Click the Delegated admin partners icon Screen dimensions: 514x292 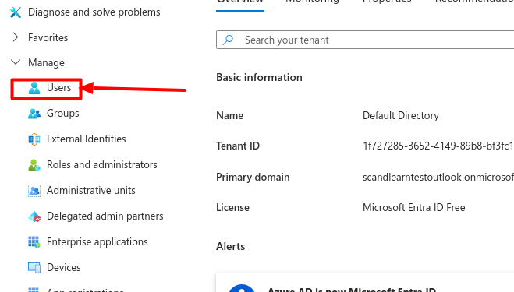point(34,216)
